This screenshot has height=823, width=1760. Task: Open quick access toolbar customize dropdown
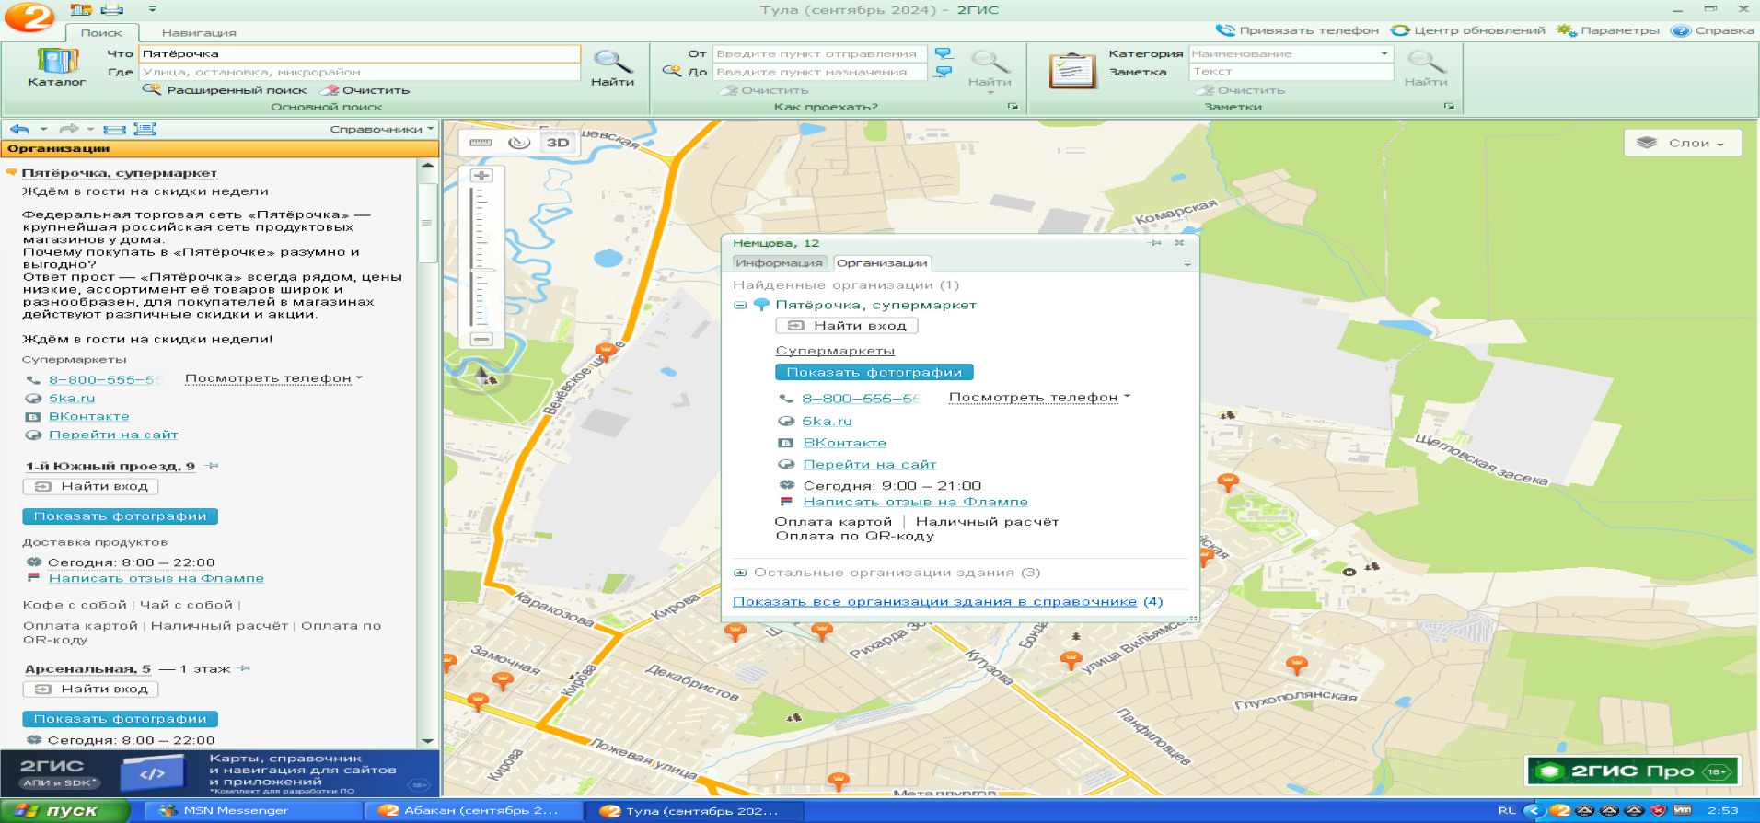(x=152, y=9)
